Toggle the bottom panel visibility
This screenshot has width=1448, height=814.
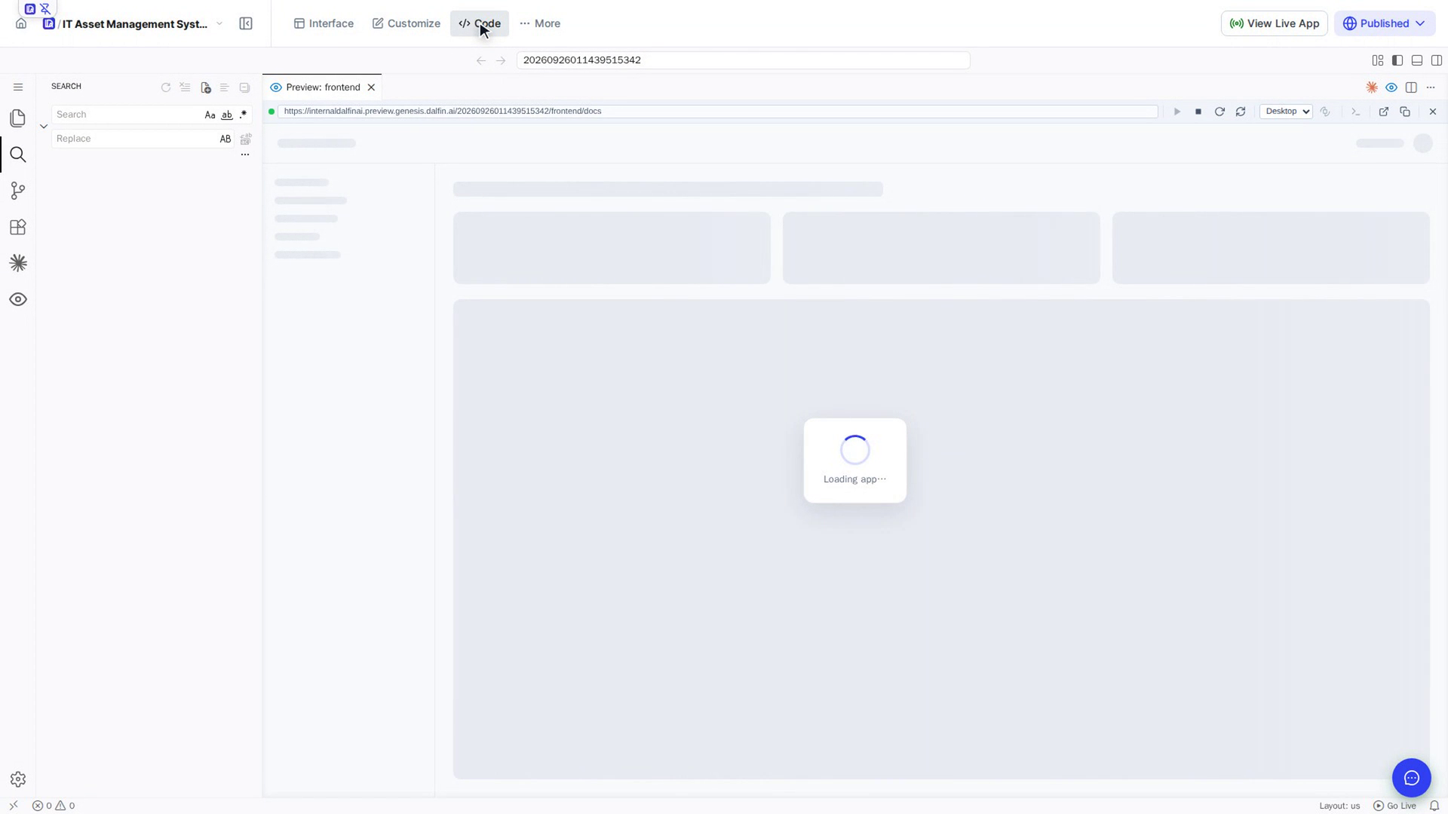[1417, 60]
